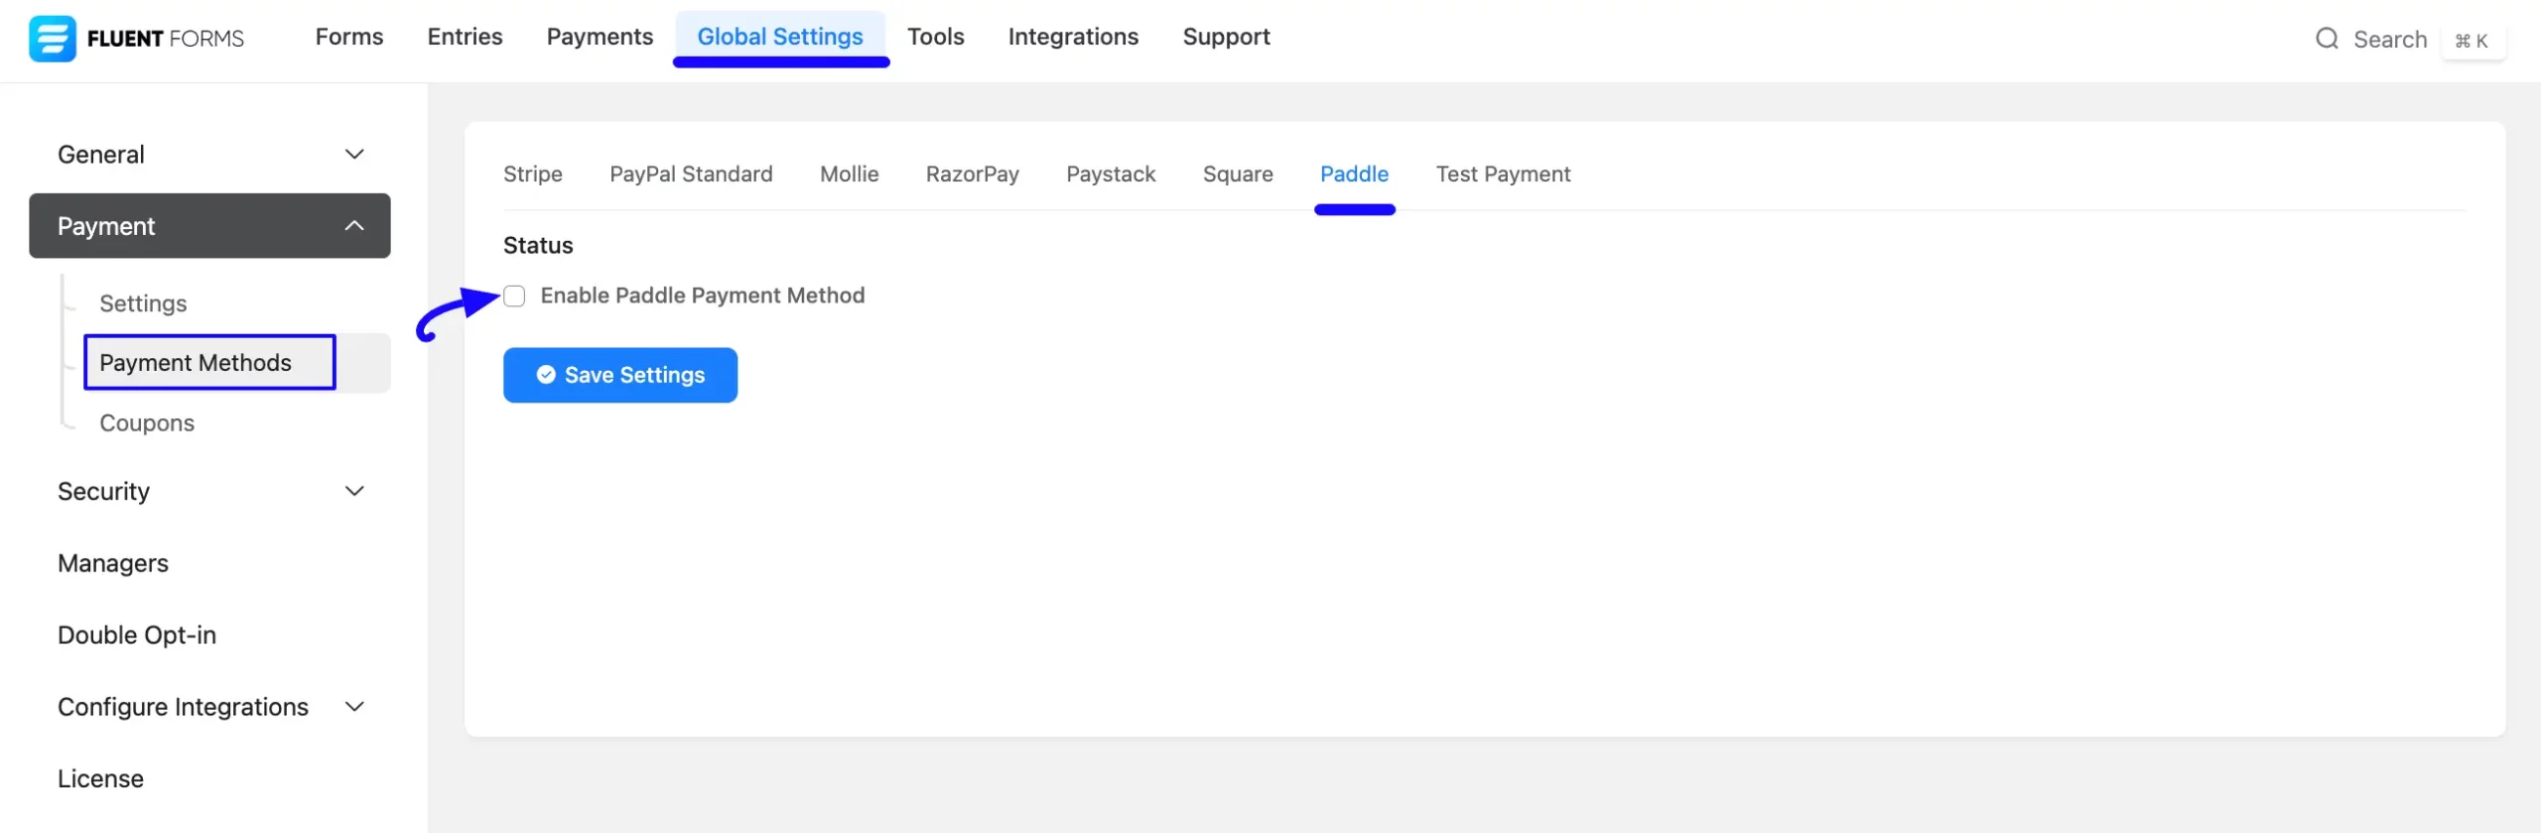Screen dimensions: 2541x833
Task: Select the Paddle tab
Action: [x=1354, y=174]
